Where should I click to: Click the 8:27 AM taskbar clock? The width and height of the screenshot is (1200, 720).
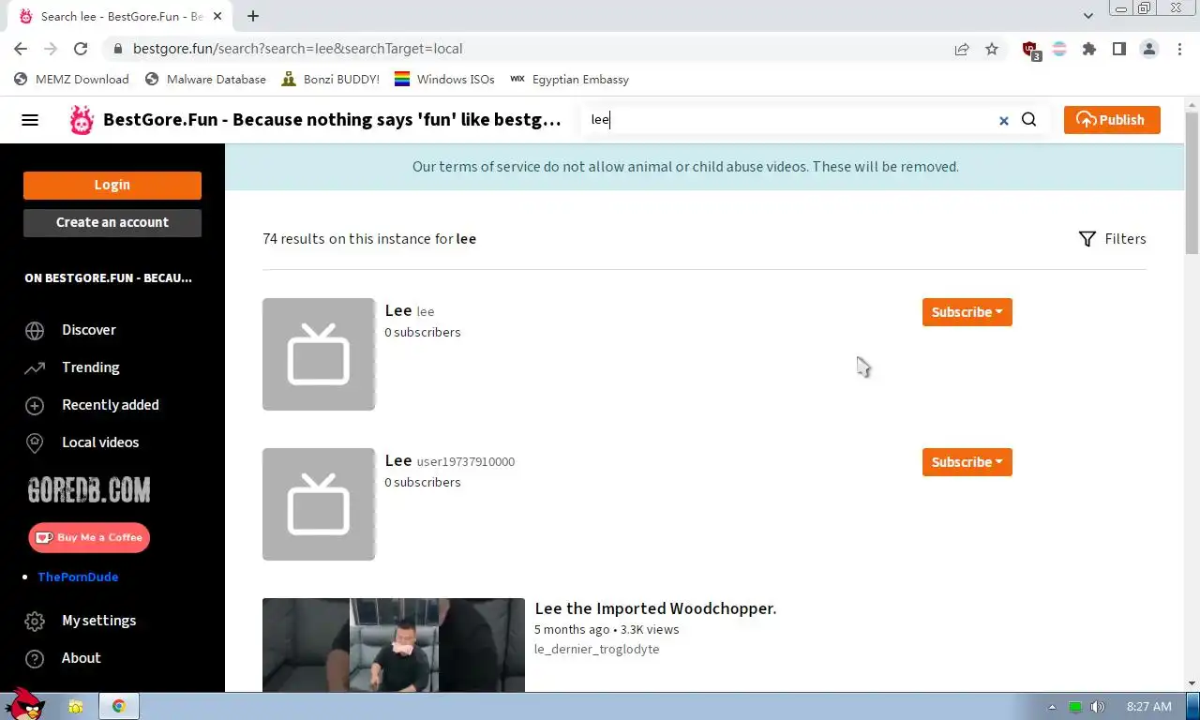click(1149, 707)
